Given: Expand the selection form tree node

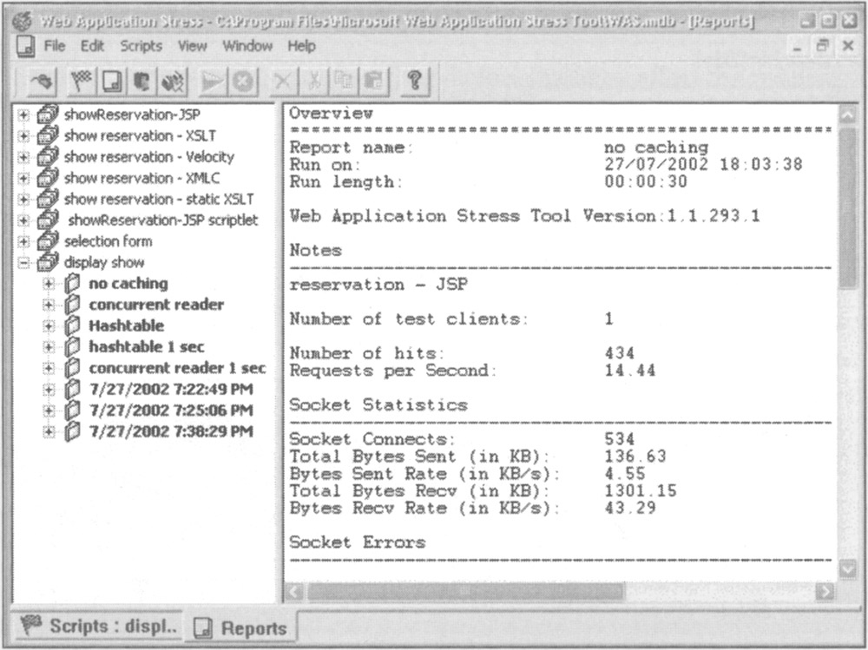Looking at the screenshot, I should pyautogui.click(x=24, y=241).
